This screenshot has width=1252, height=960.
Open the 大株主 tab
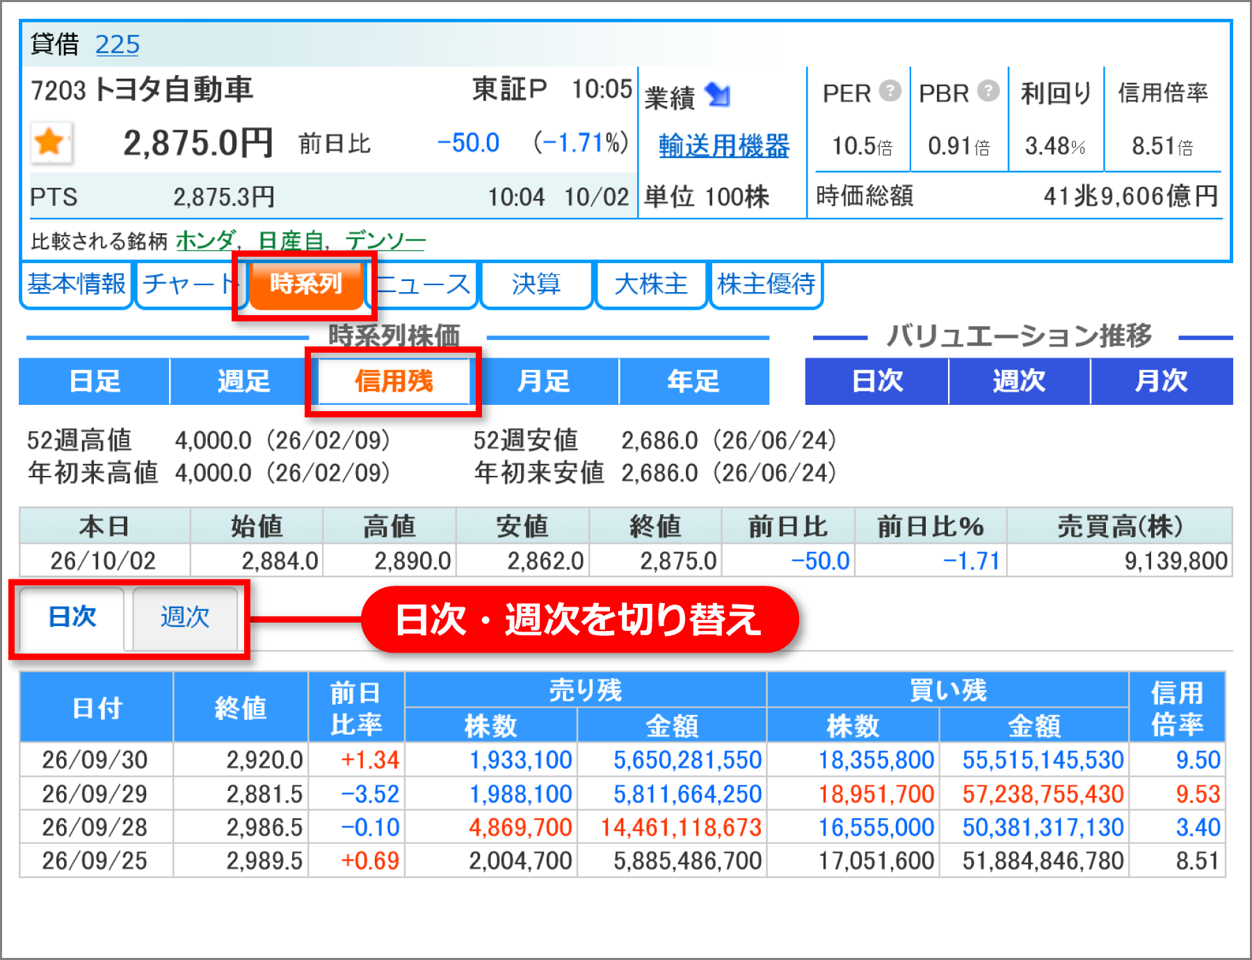click(x=650, y=284)
